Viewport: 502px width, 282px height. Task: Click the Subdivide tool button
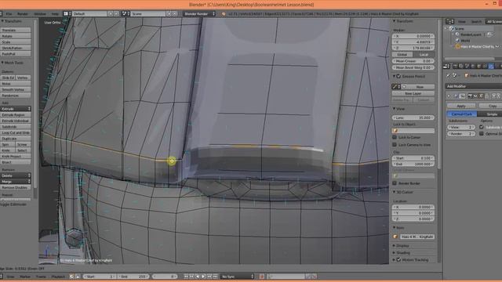tap(16, 127)
